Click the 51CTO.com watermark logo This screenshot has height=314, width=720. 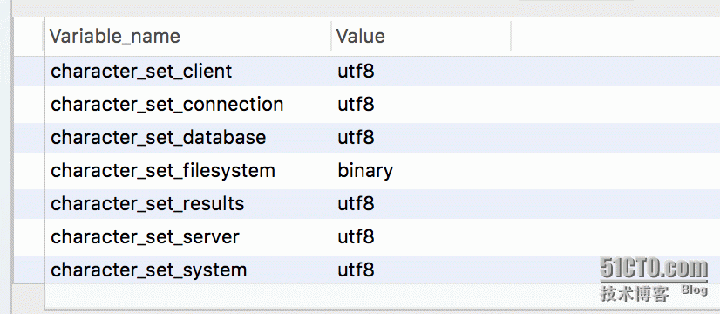655,269
